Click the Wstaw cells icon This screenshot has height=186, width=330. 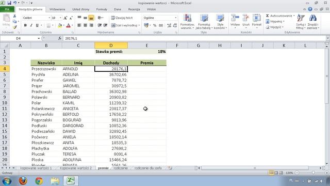(235, 18)
